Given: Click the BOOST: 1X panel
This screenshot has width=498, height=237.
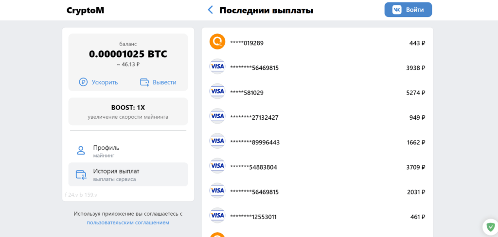Looking at the screenshot, I should [x=128, y=111].
